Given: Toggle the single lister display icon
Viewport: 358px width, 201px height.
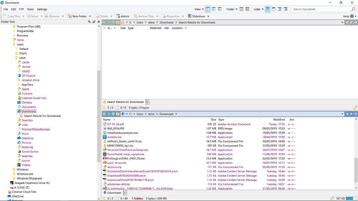Looking at the screenshot, I should tap(267, 9).
